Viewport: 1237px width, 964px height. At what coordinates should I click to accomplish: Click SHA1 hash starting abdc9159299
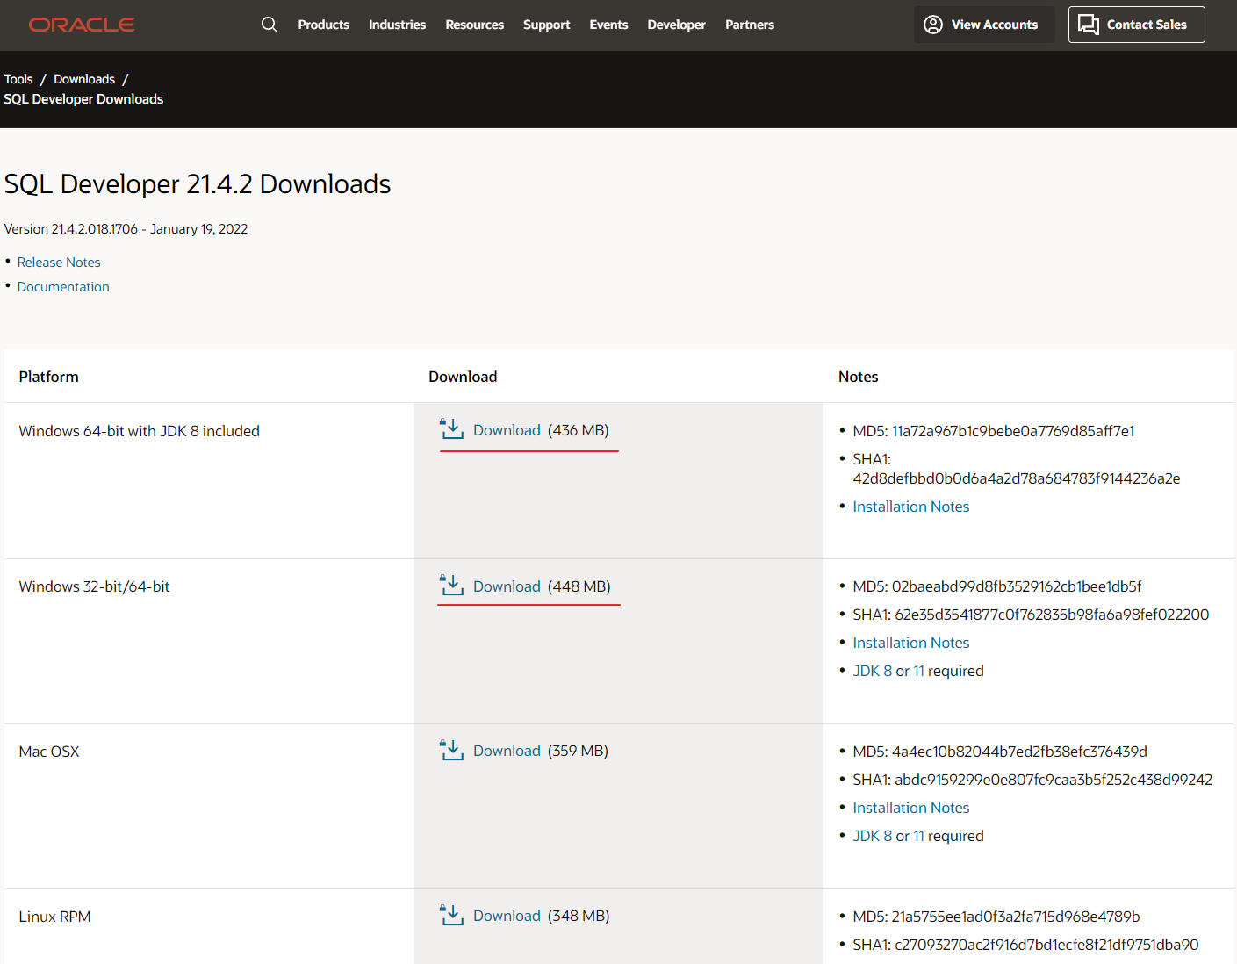pos(1032,780)
